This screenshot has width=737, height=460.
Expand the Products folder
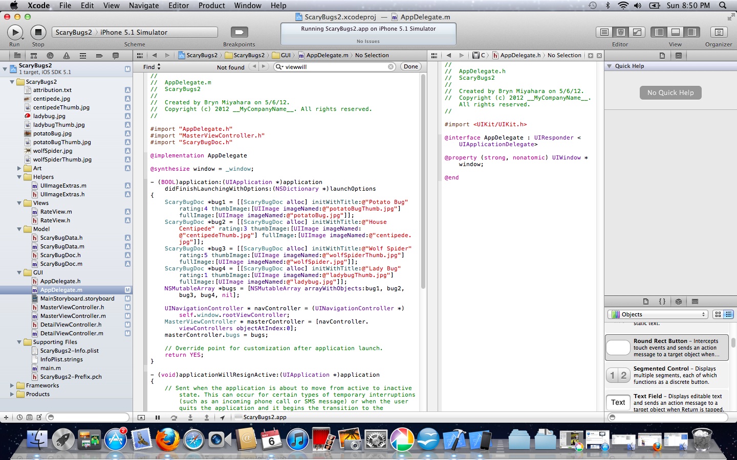12,394
